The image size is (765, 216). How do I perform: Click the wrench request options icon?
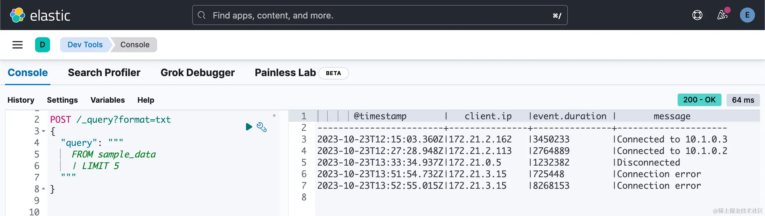[261, 127]
